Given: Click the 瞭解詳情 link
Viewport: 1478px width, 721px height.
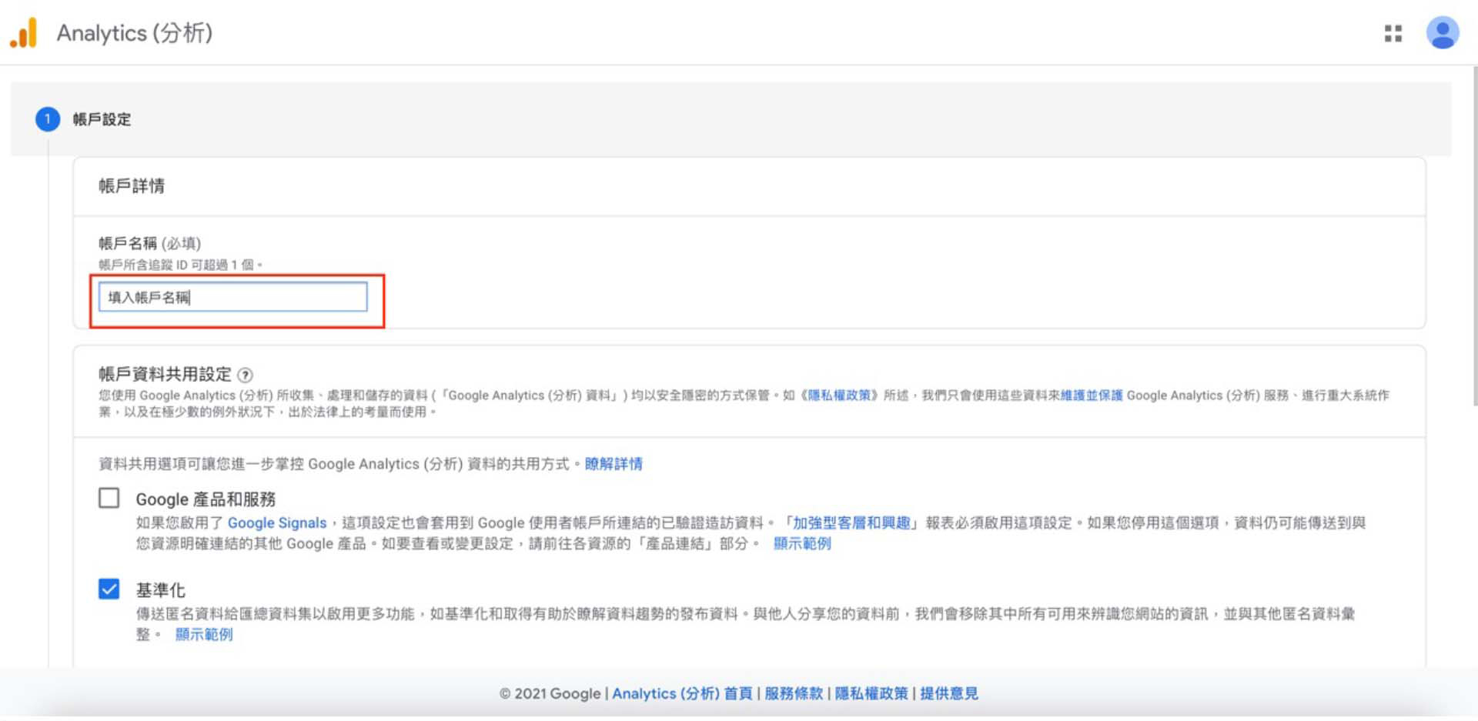Looking at the screenshot, I should [x=614, y=464].
